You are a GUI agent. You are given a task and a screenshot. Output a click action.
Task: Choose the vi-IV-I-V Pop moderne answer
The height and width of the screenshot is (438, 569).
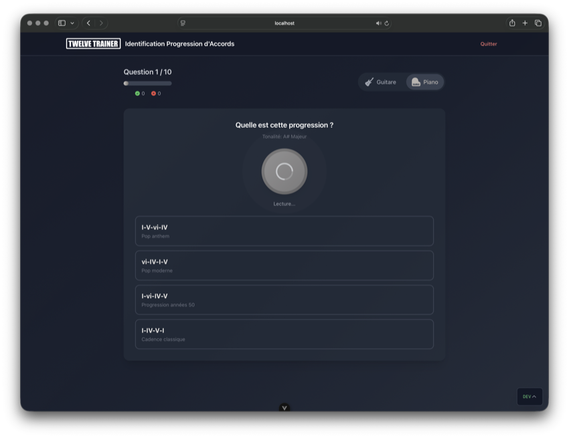tap(284, 265)
